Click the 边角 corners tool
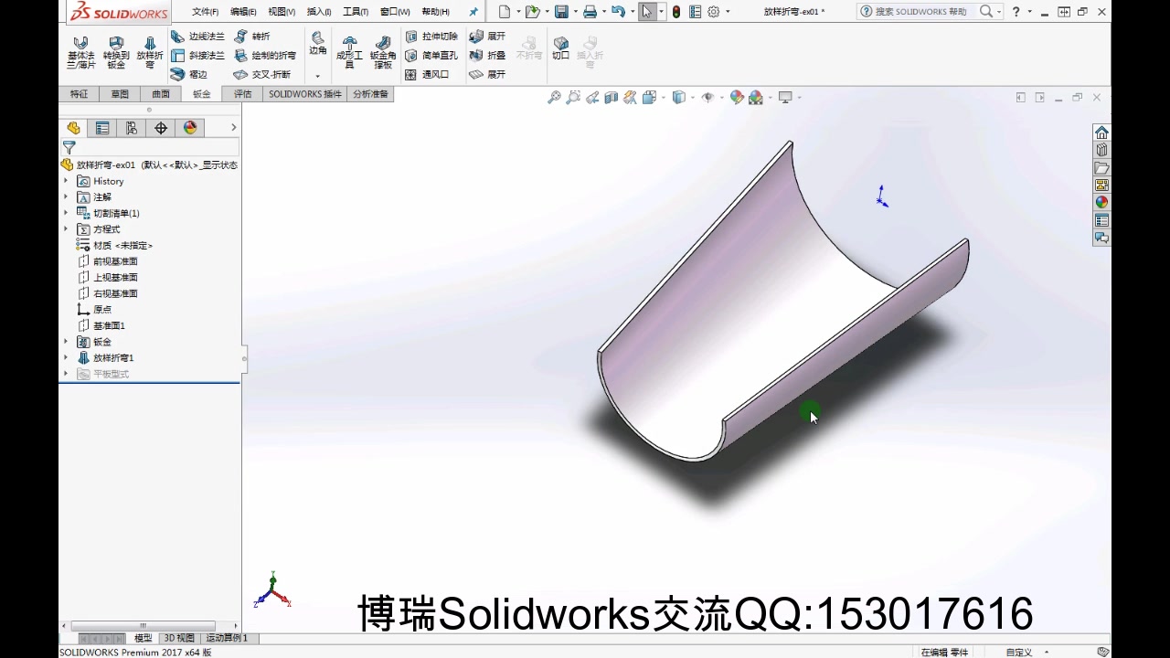This screenshot has height=658, width=1170. click(x=317, y=44)
